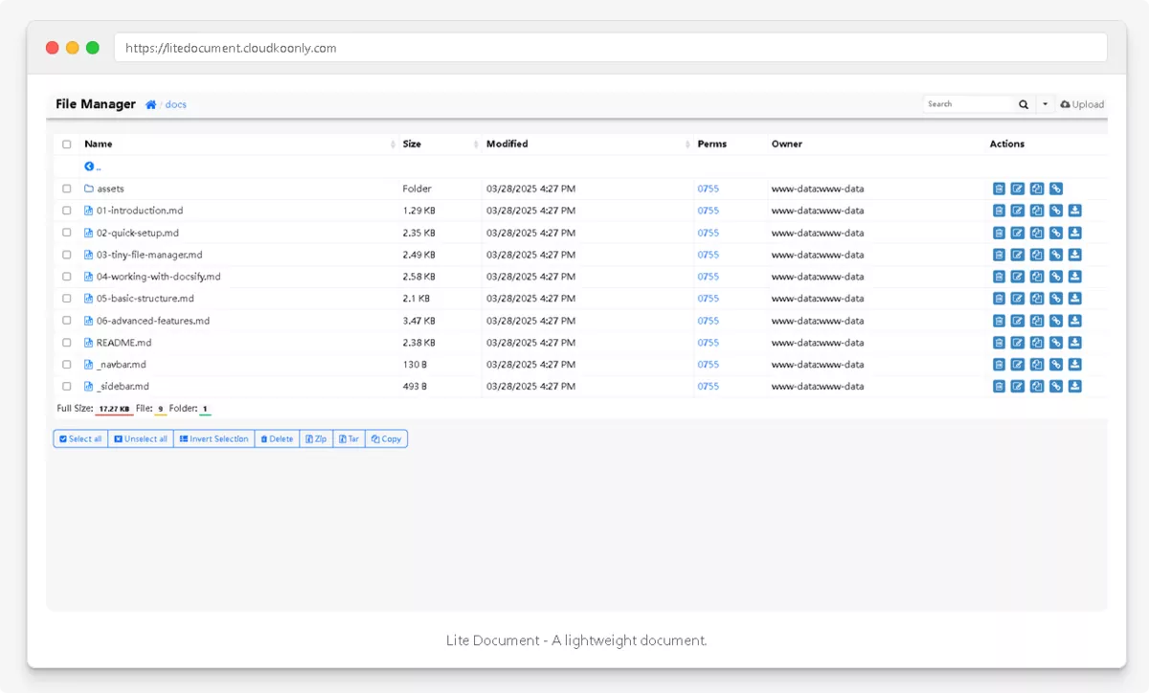This screenshot has width=1149, height=693.
Task: Check the 04-working-with-docsify.md row checkbox
Action: click(67, 277)
